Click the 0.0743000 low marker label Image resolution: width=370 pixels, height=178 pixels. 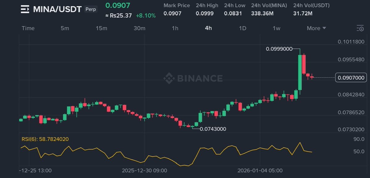pos(213,129)
